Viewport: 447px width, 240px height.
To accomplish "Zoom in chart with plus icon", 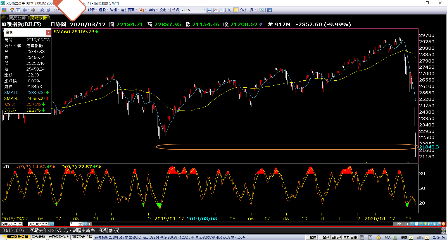I will tap(425, 224).
